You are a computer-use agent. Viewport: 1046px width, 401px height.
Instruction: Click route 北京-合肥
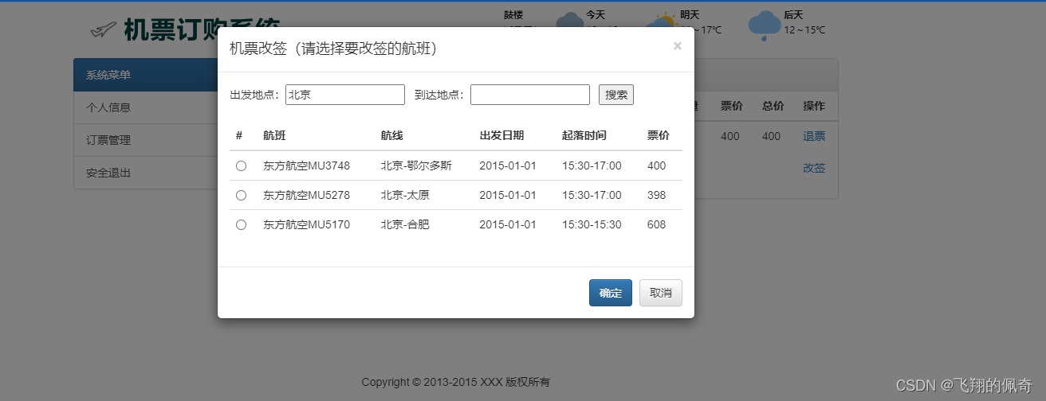point(405,224)
